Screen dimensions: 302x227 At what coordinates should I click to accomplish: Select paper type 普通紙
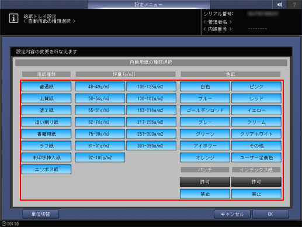[x=46, y=87]
